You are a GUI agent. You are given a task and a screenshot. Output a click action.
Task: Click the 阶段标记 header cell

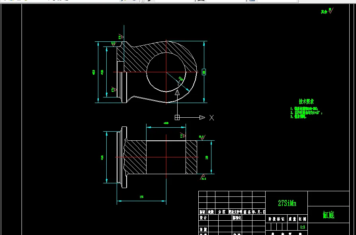point(276,219)
